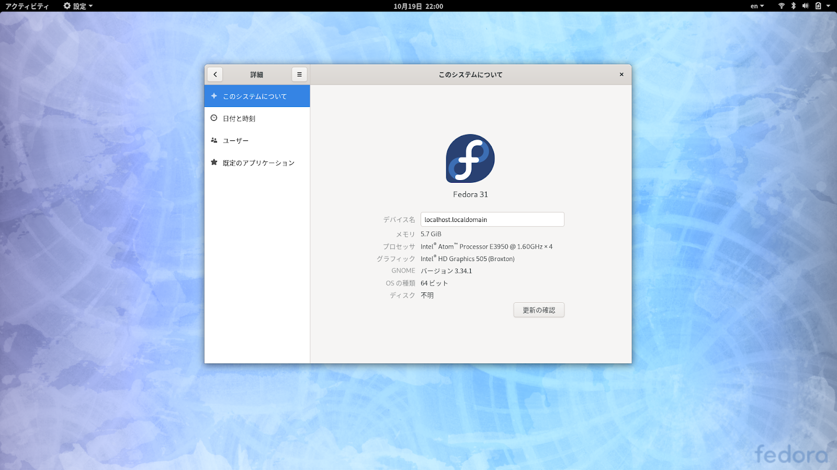Edit the デバイス名 text field
837x470 pixels.
pos(492,219)
